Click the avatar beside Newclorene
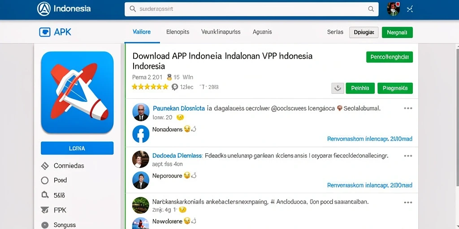This screenshot has width=459, height=229. [x=141, y=224]
